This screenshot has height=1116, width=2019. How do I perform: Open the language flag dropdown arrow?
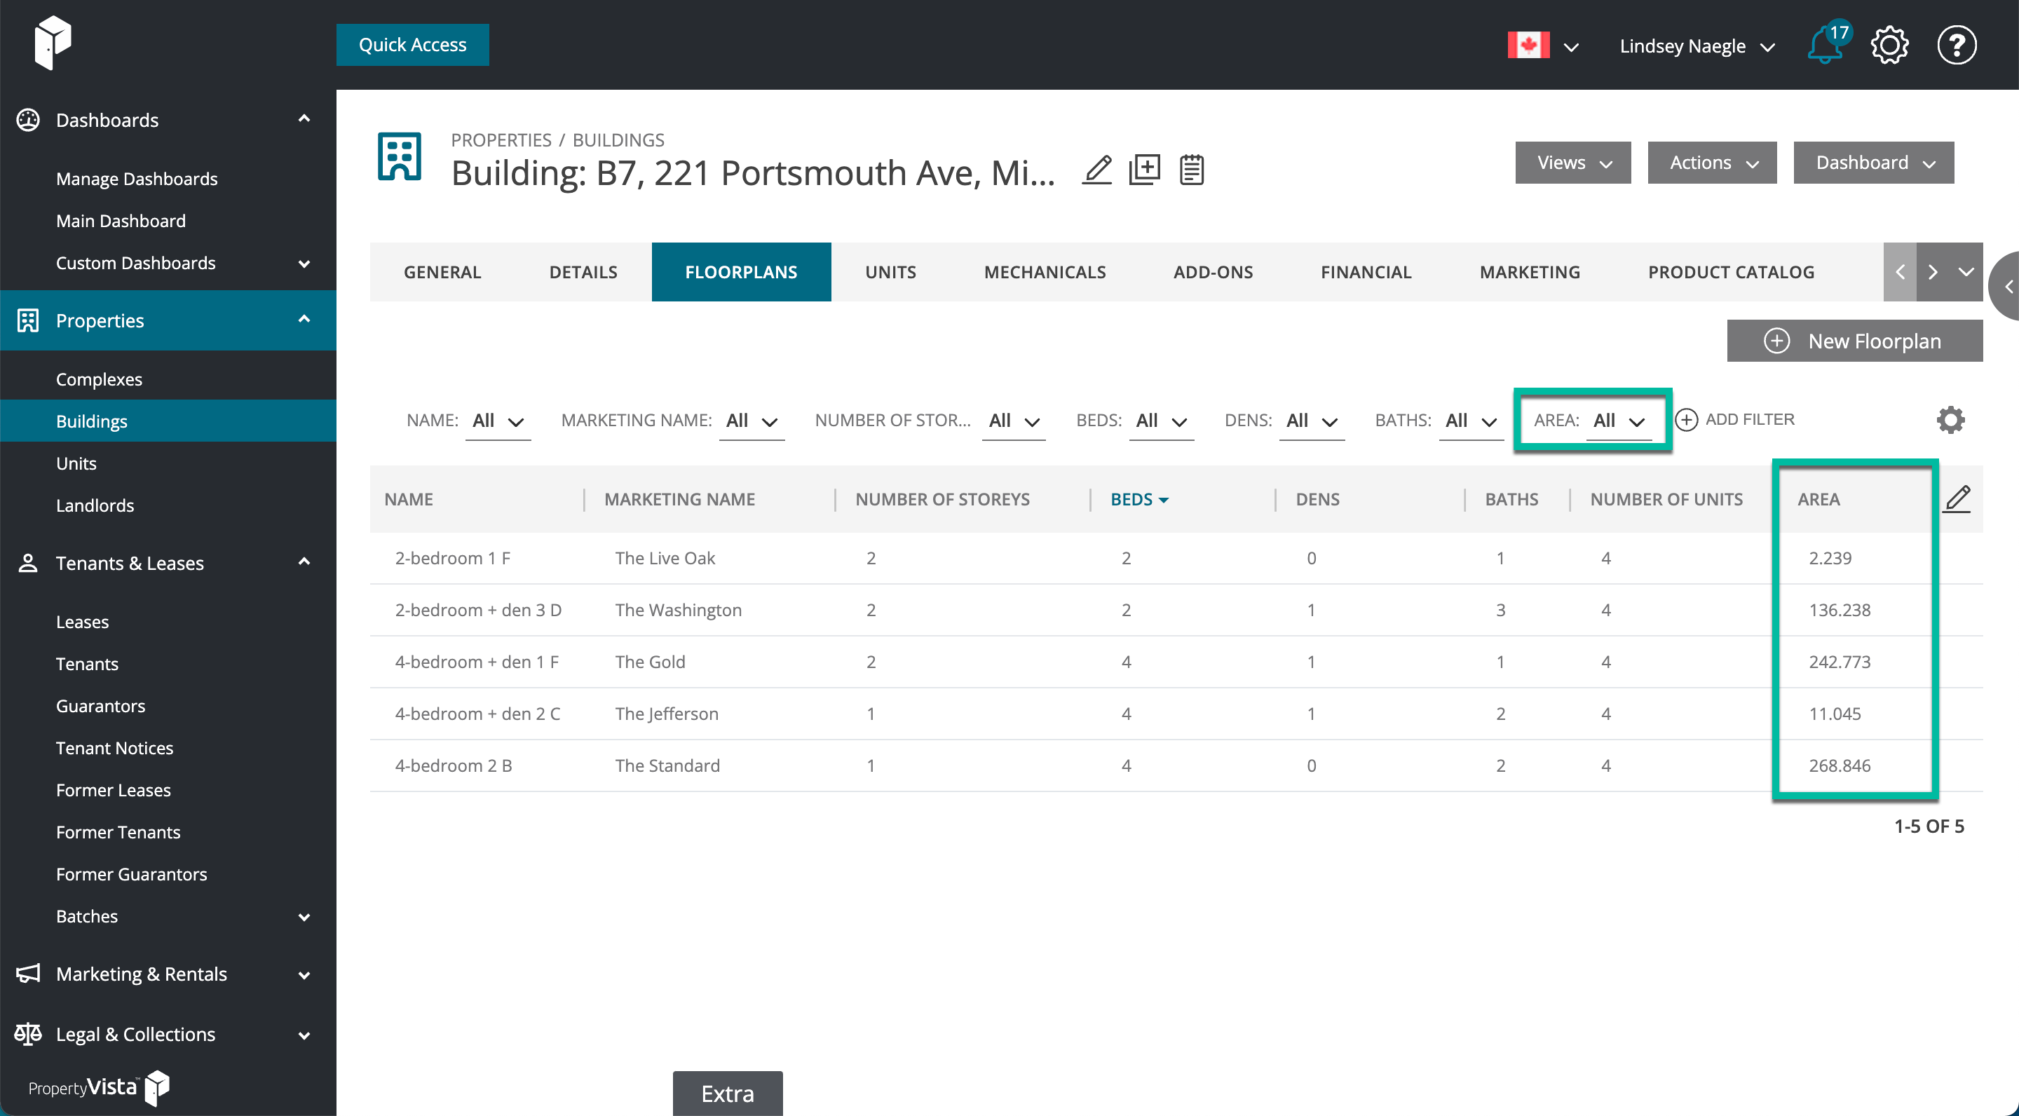pos(1570,46)
